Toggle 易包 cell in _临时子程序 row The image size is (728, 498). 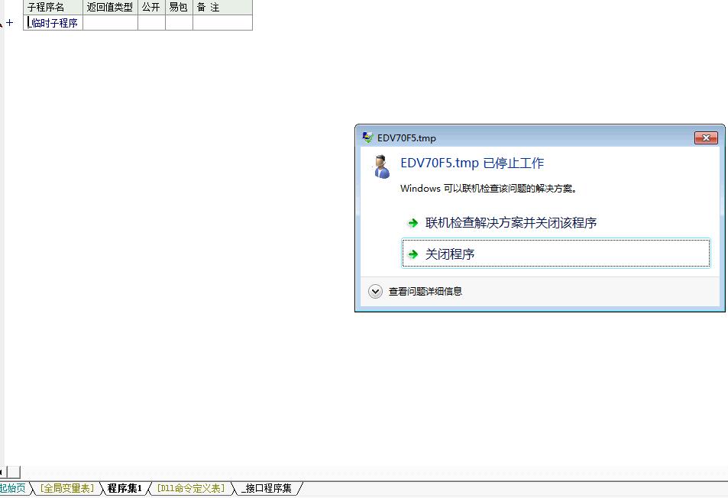point(179,23)
